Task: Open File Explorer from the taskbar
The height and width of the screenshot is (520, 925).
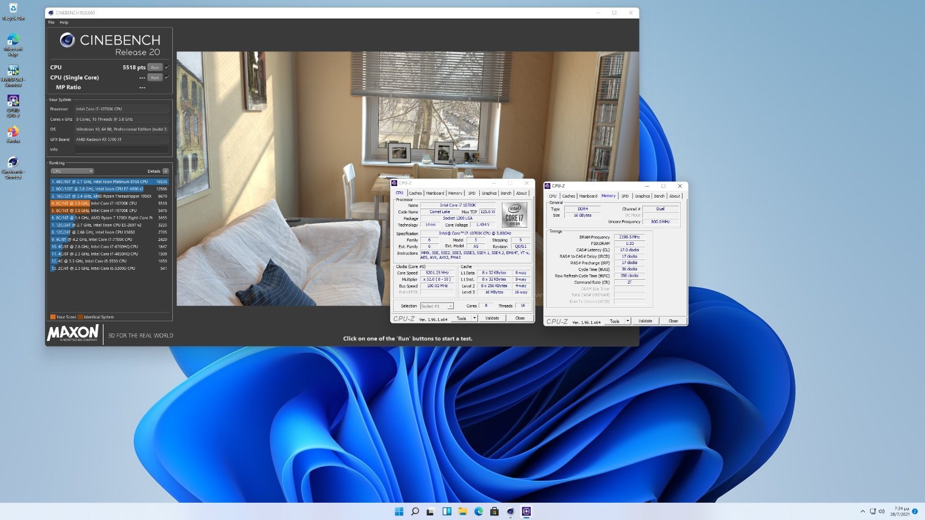Action: pos(462,511)
